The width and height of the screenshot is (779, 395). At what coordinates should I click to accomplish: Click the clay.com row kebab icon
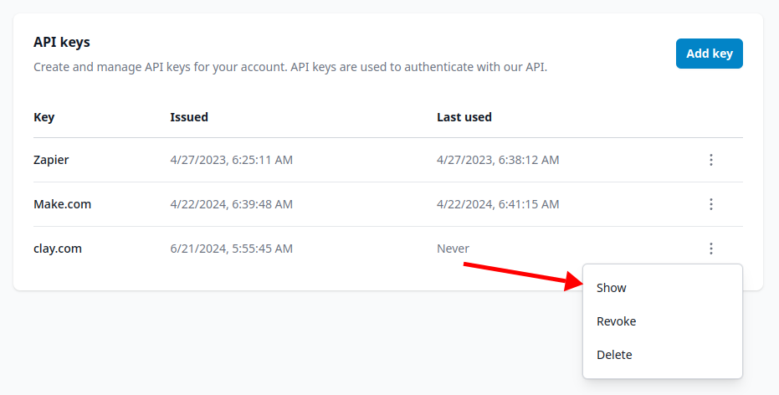tap(710, 249)
